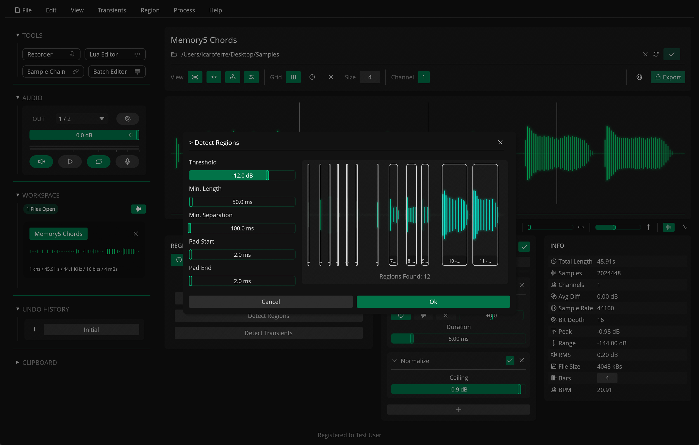
Task: Remove the Normalize processor with its X
Action: 522,360
